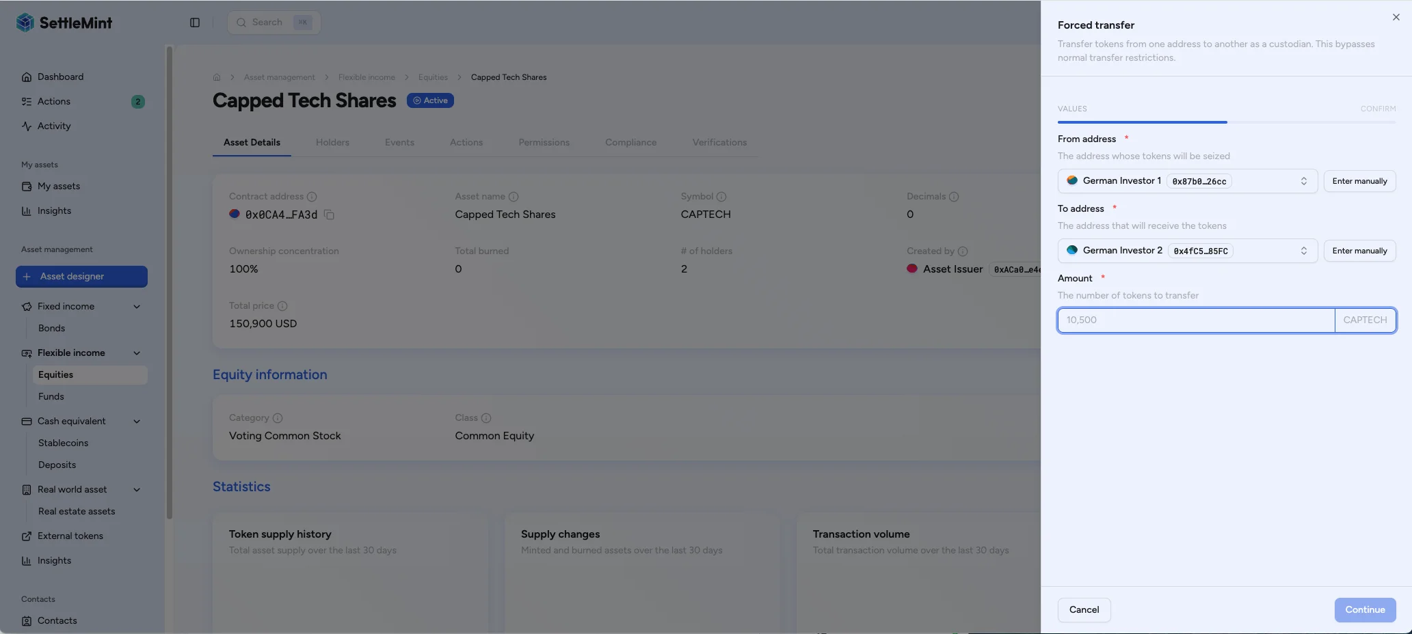Click the sidebar toggle panel icon
Viewport: 1412px width, 634px height.
click(x=195, y=23)
